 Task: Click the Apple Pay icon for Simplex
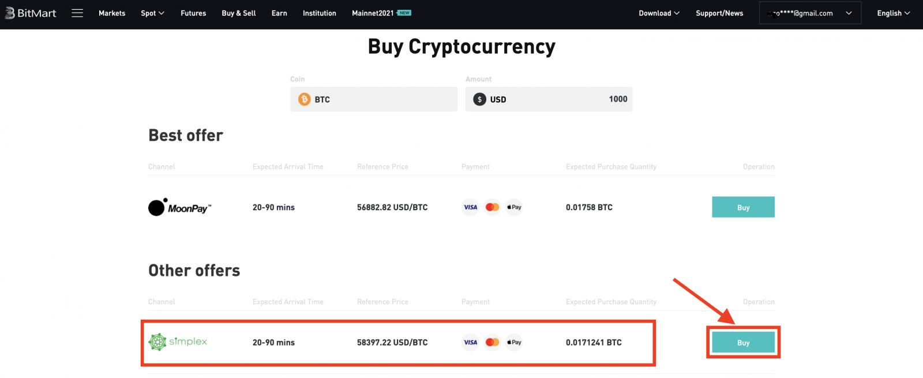pyautogui.click(x=513, y=342)
